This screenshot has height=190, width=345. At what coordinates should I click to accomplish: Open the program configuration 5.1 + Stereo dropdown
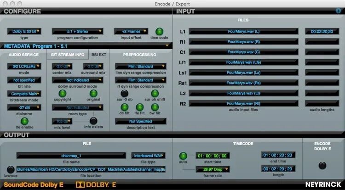pyautogui.click(x=77, y=31)
